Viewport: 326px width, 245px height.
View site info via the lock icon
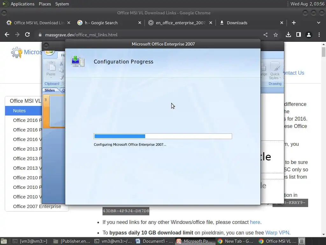point(40,35)
